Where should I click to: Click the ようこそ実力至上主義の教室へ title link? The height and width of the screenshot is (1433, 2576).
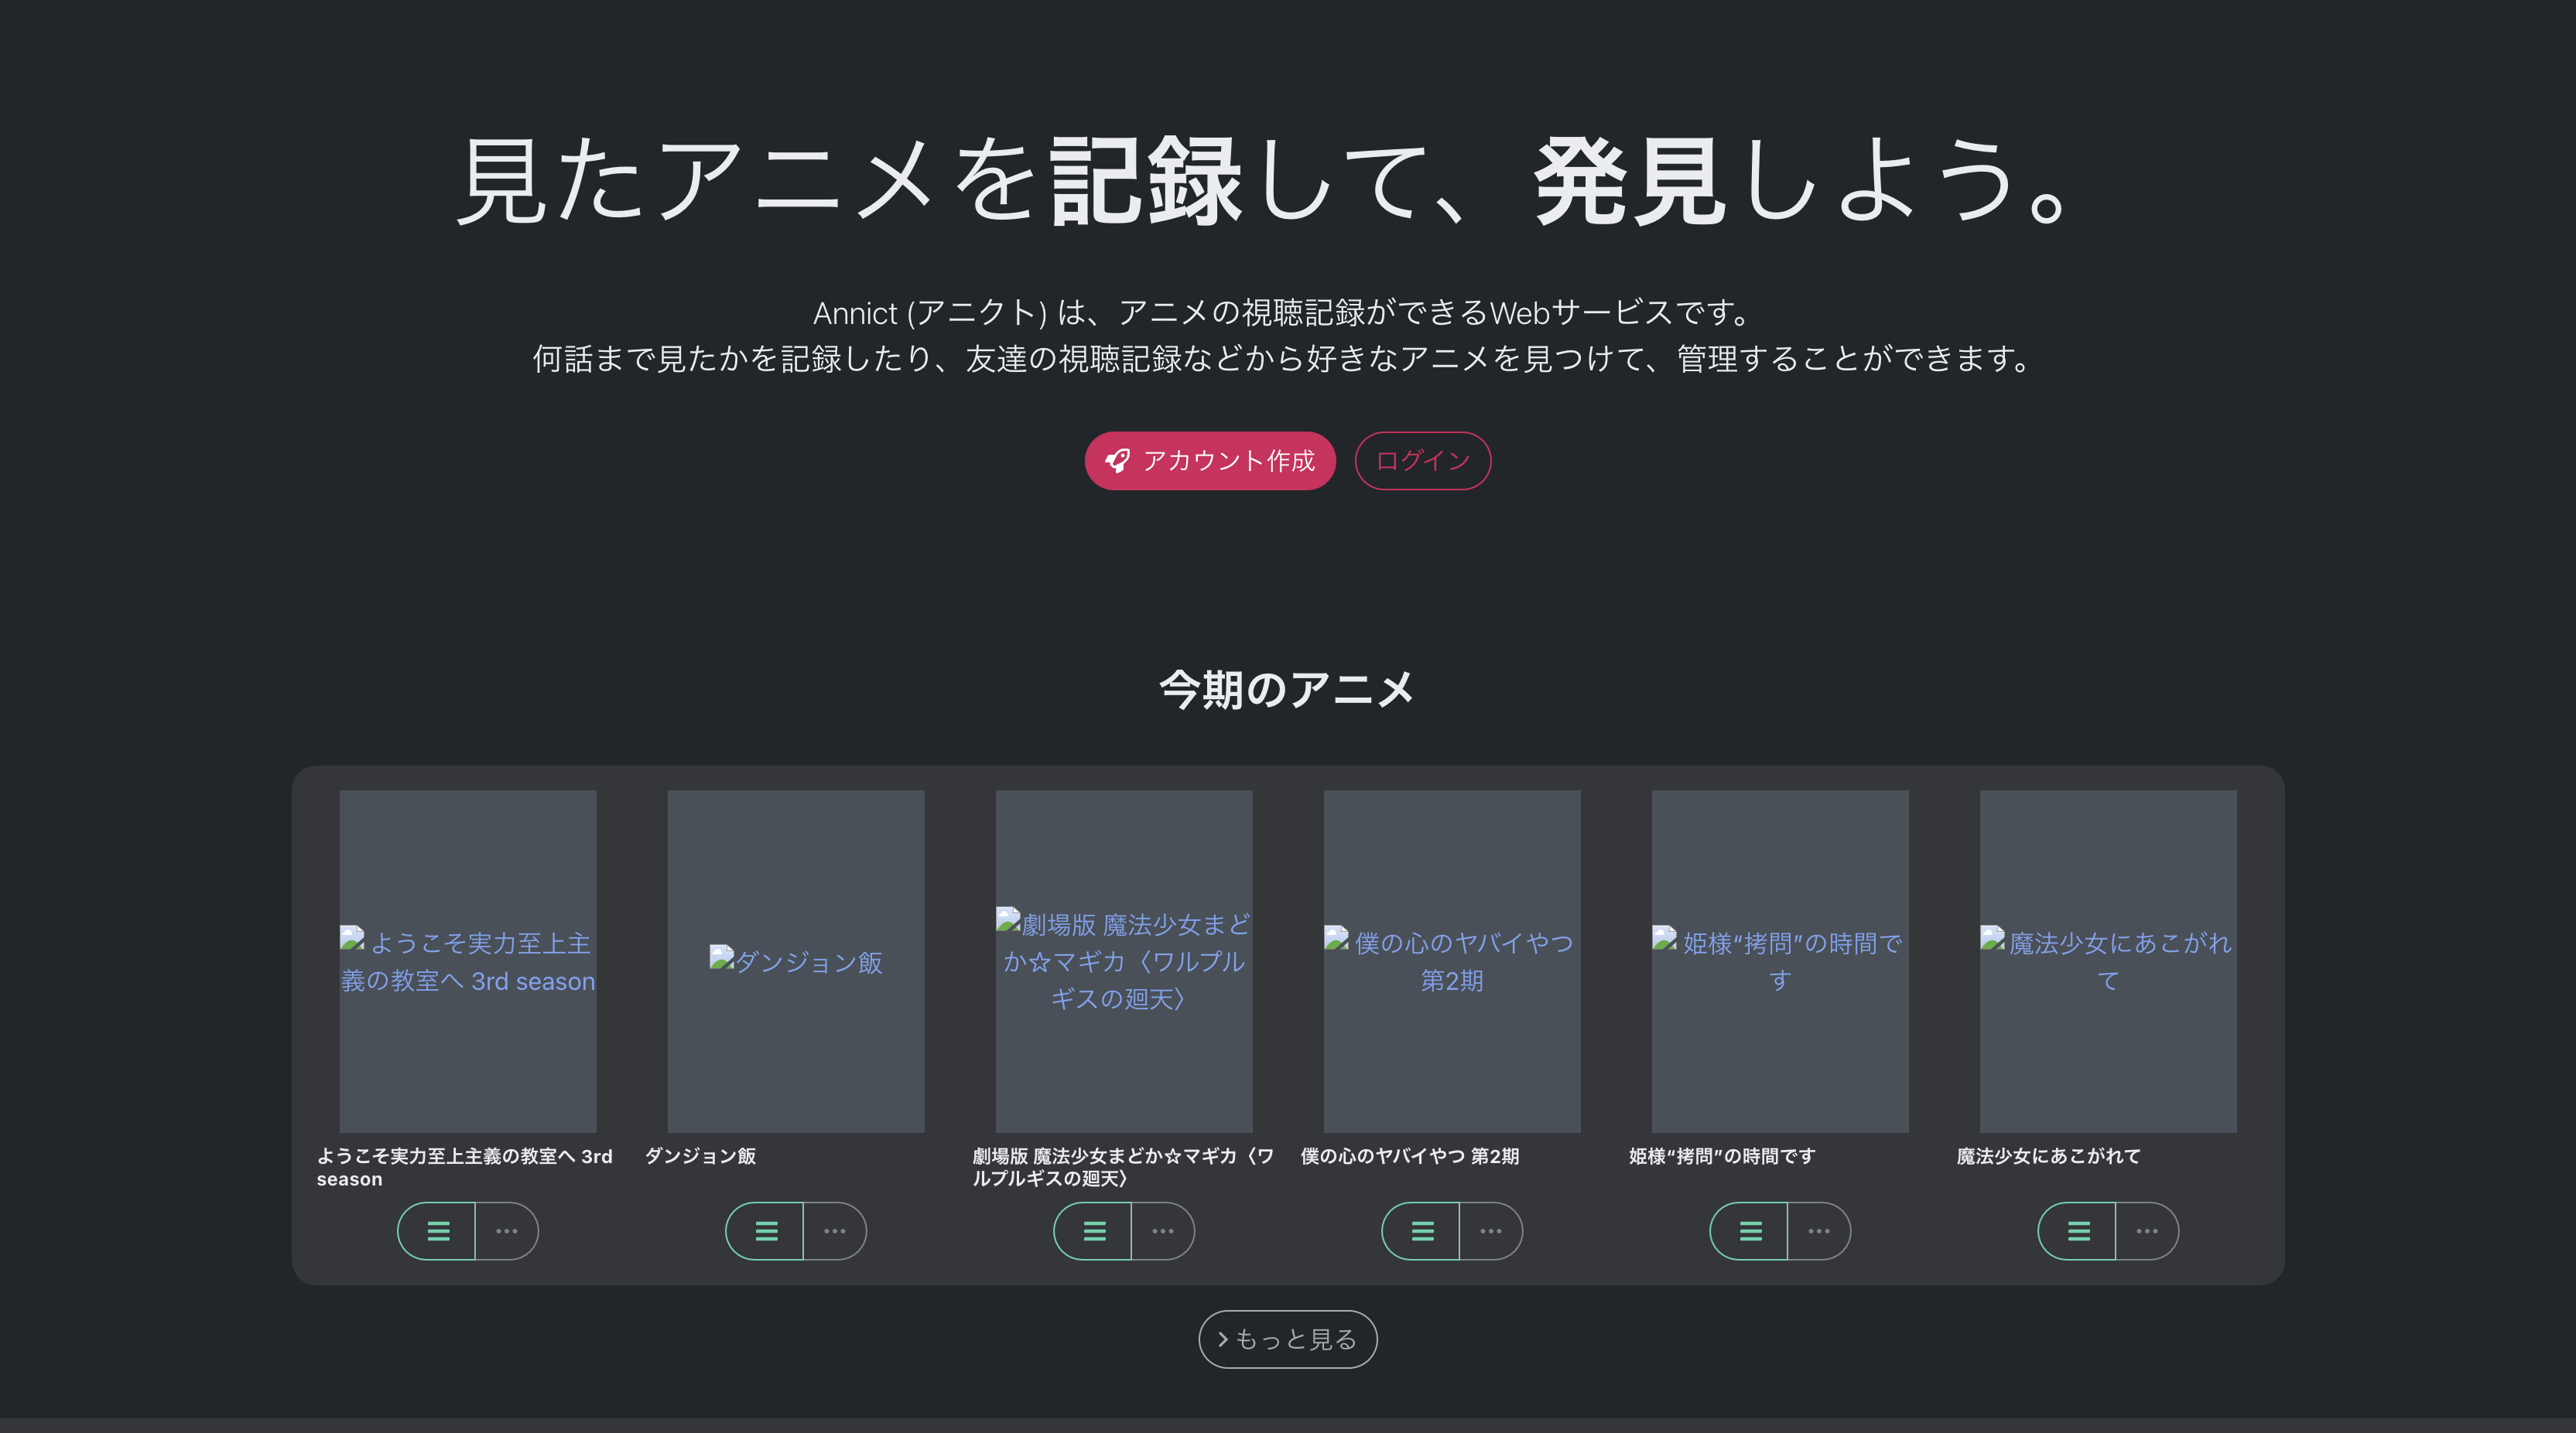(465, 1167)
